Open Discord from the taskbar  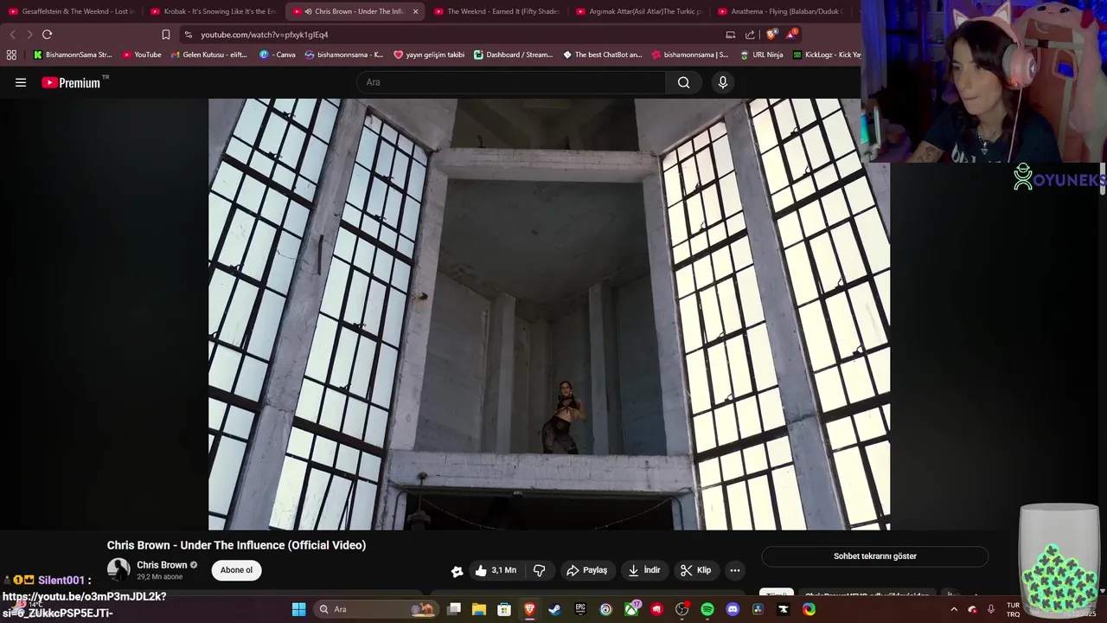(733, 609)
